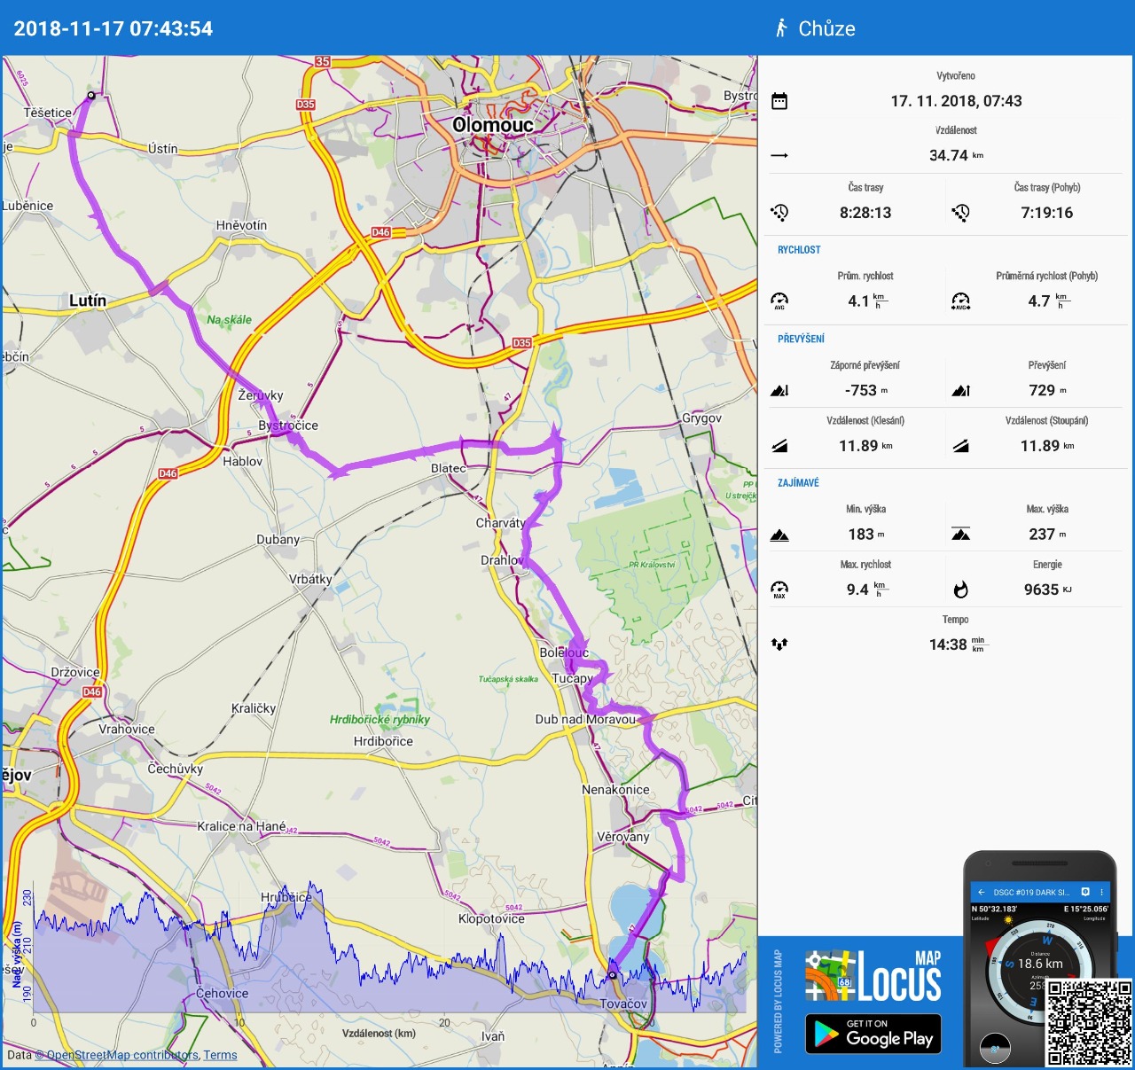The height and width of the screenshot is (1070, 1135).
Task: Click the track time clock icon near 8:28:13
Action: (779, 213)
